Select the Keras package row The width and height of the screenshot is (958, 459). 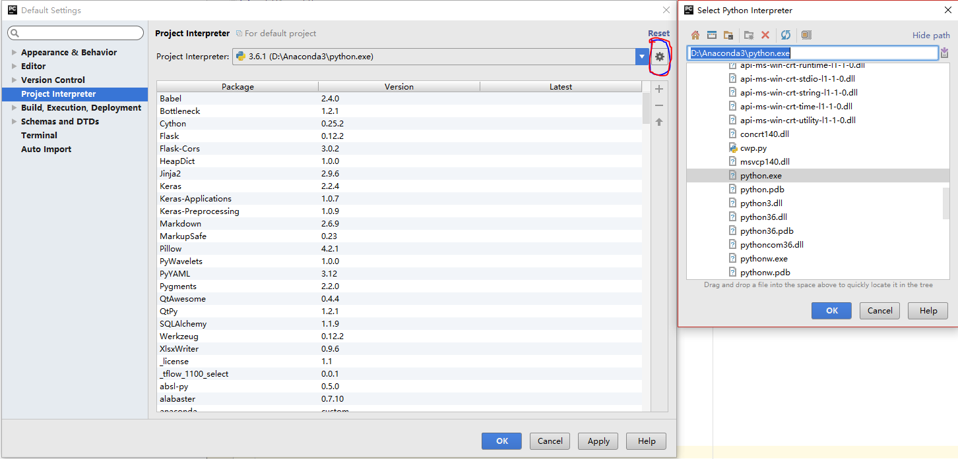[x=399, y=186]
